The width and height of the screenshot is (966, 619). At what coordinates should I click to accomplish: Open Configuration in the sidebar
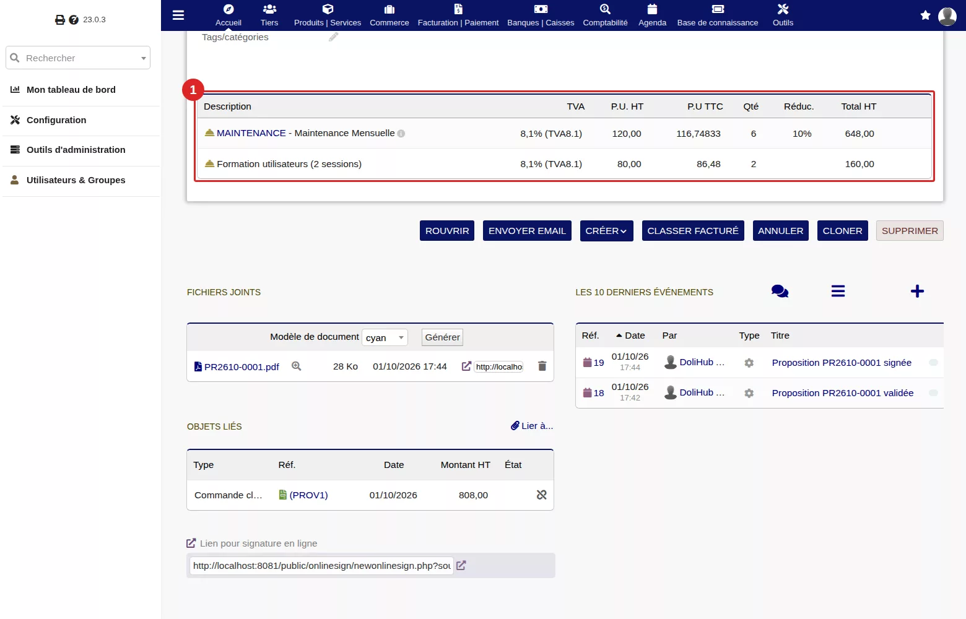56,120
